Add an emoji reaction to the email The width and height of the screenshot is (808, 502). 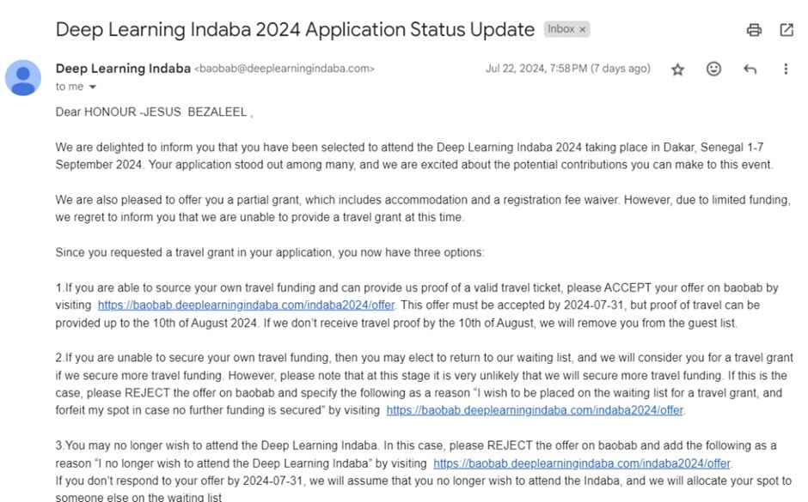coord(713,69)
